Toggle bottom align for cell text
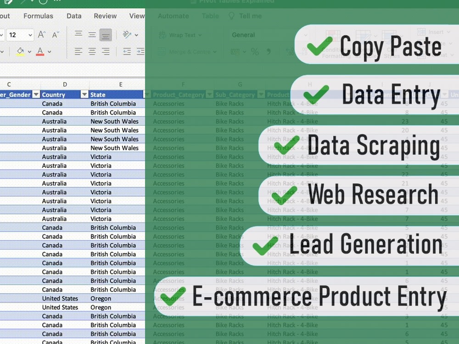459x344 pixels. point(106,35)
